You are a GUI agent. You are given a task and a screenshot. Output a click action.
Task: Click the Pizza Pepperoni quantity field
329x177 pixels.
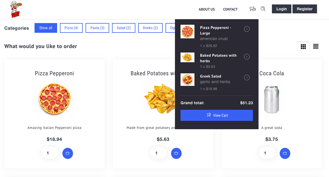(x=50, y=153)
